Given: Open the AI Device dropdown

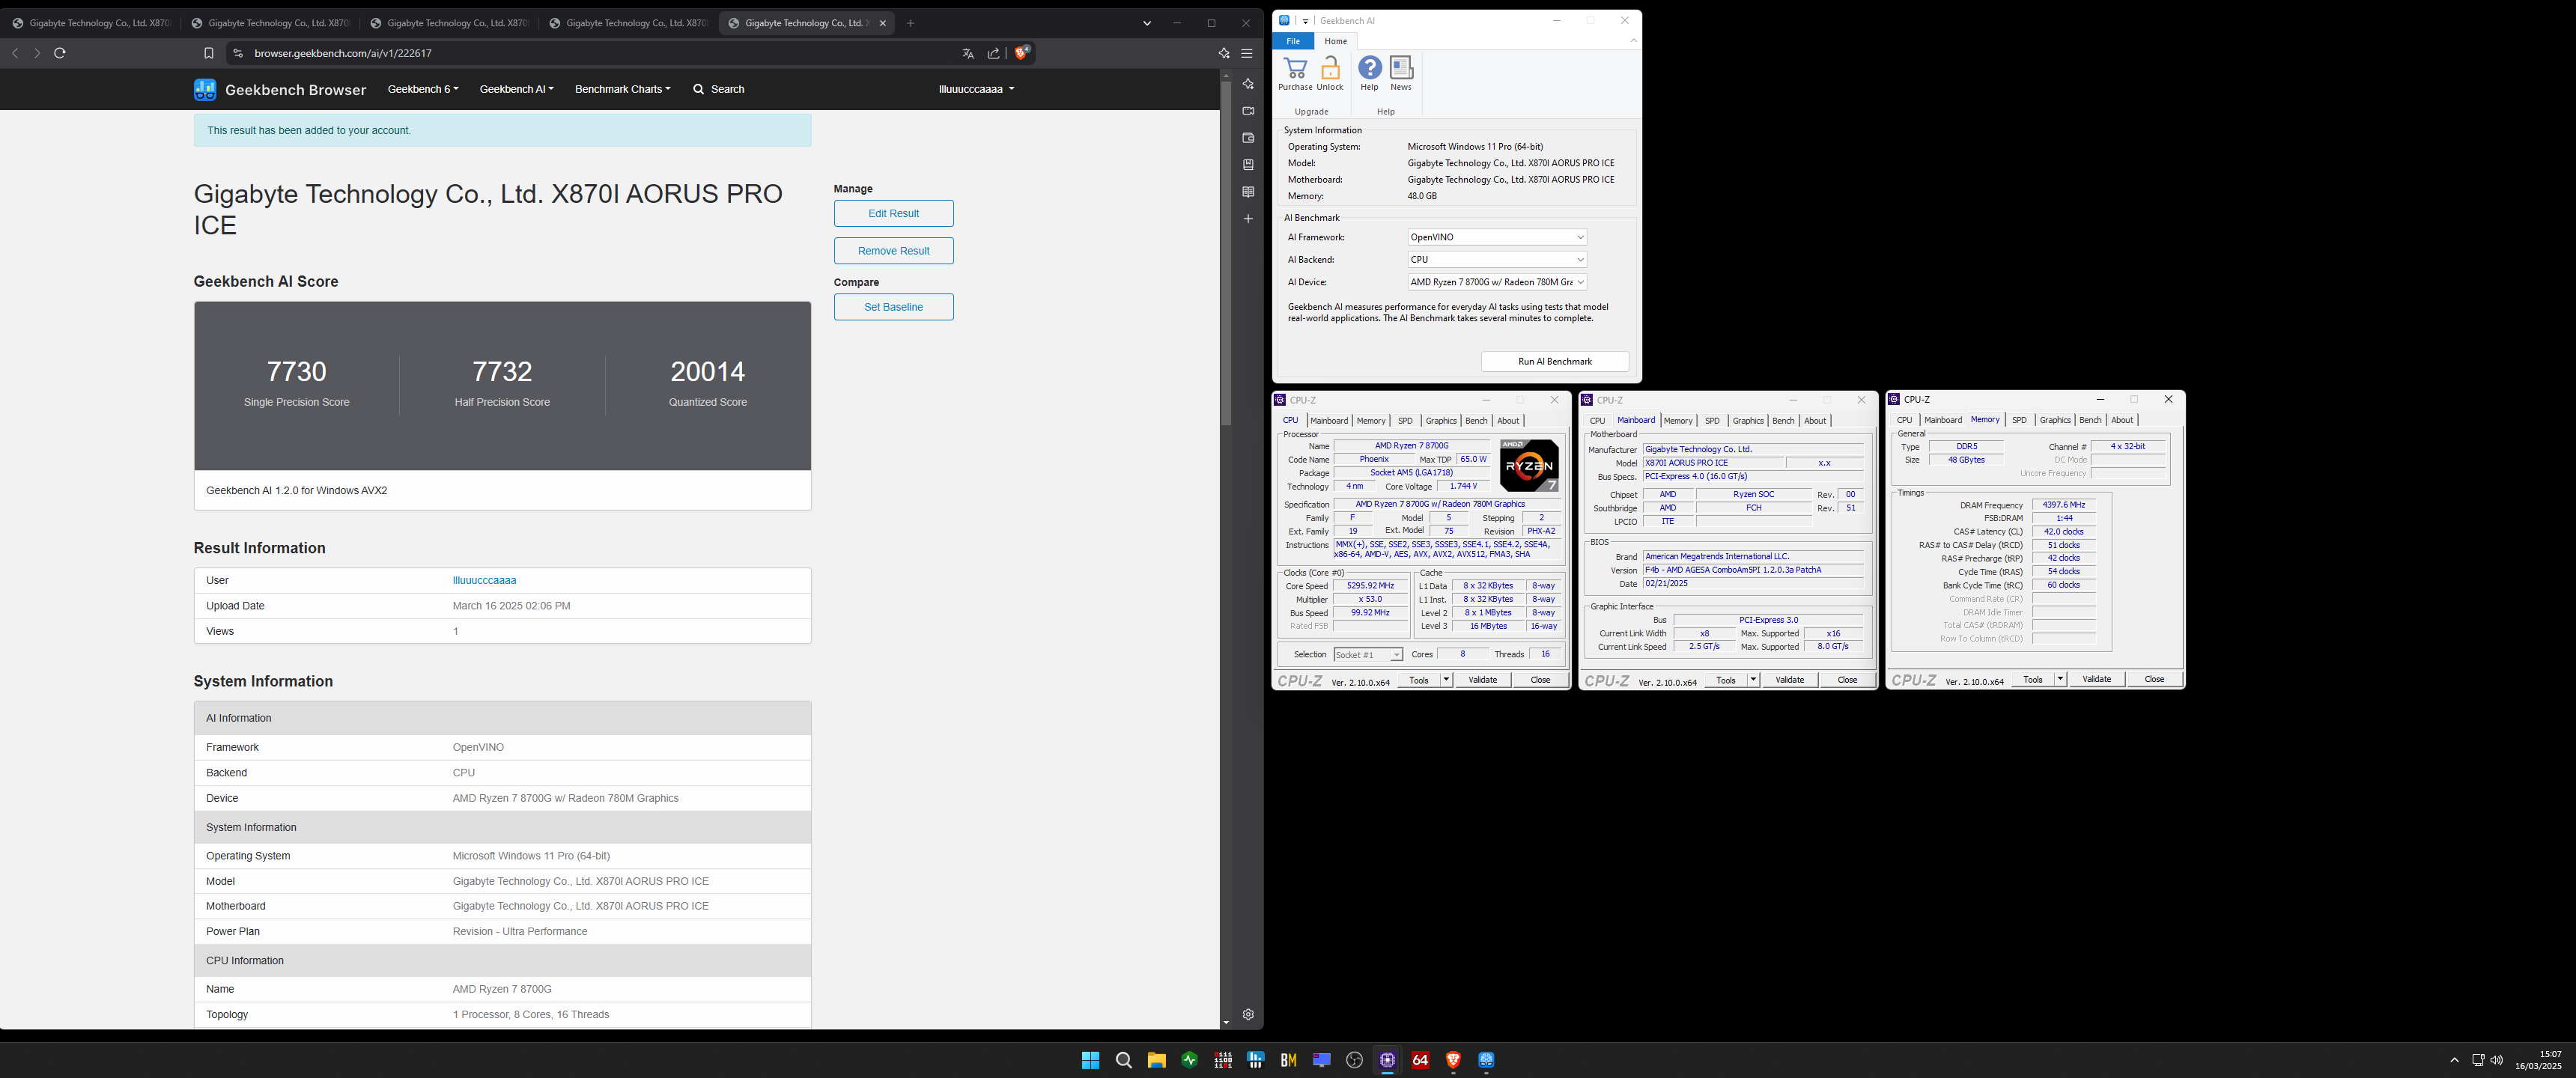Looking at the screenshot, I should point(1497,282).
